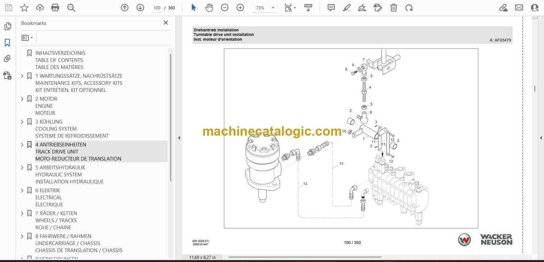Image resolution: width=544 pixels, height=262 pixels.
Task: Add file to starred bookmarks
Action: [24, 8]
